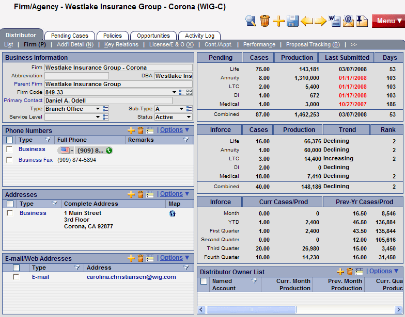The height and width of the screenshot is (317, 405).
Task: Click the green call icon beside the Business phone
Action: point(109,151)
